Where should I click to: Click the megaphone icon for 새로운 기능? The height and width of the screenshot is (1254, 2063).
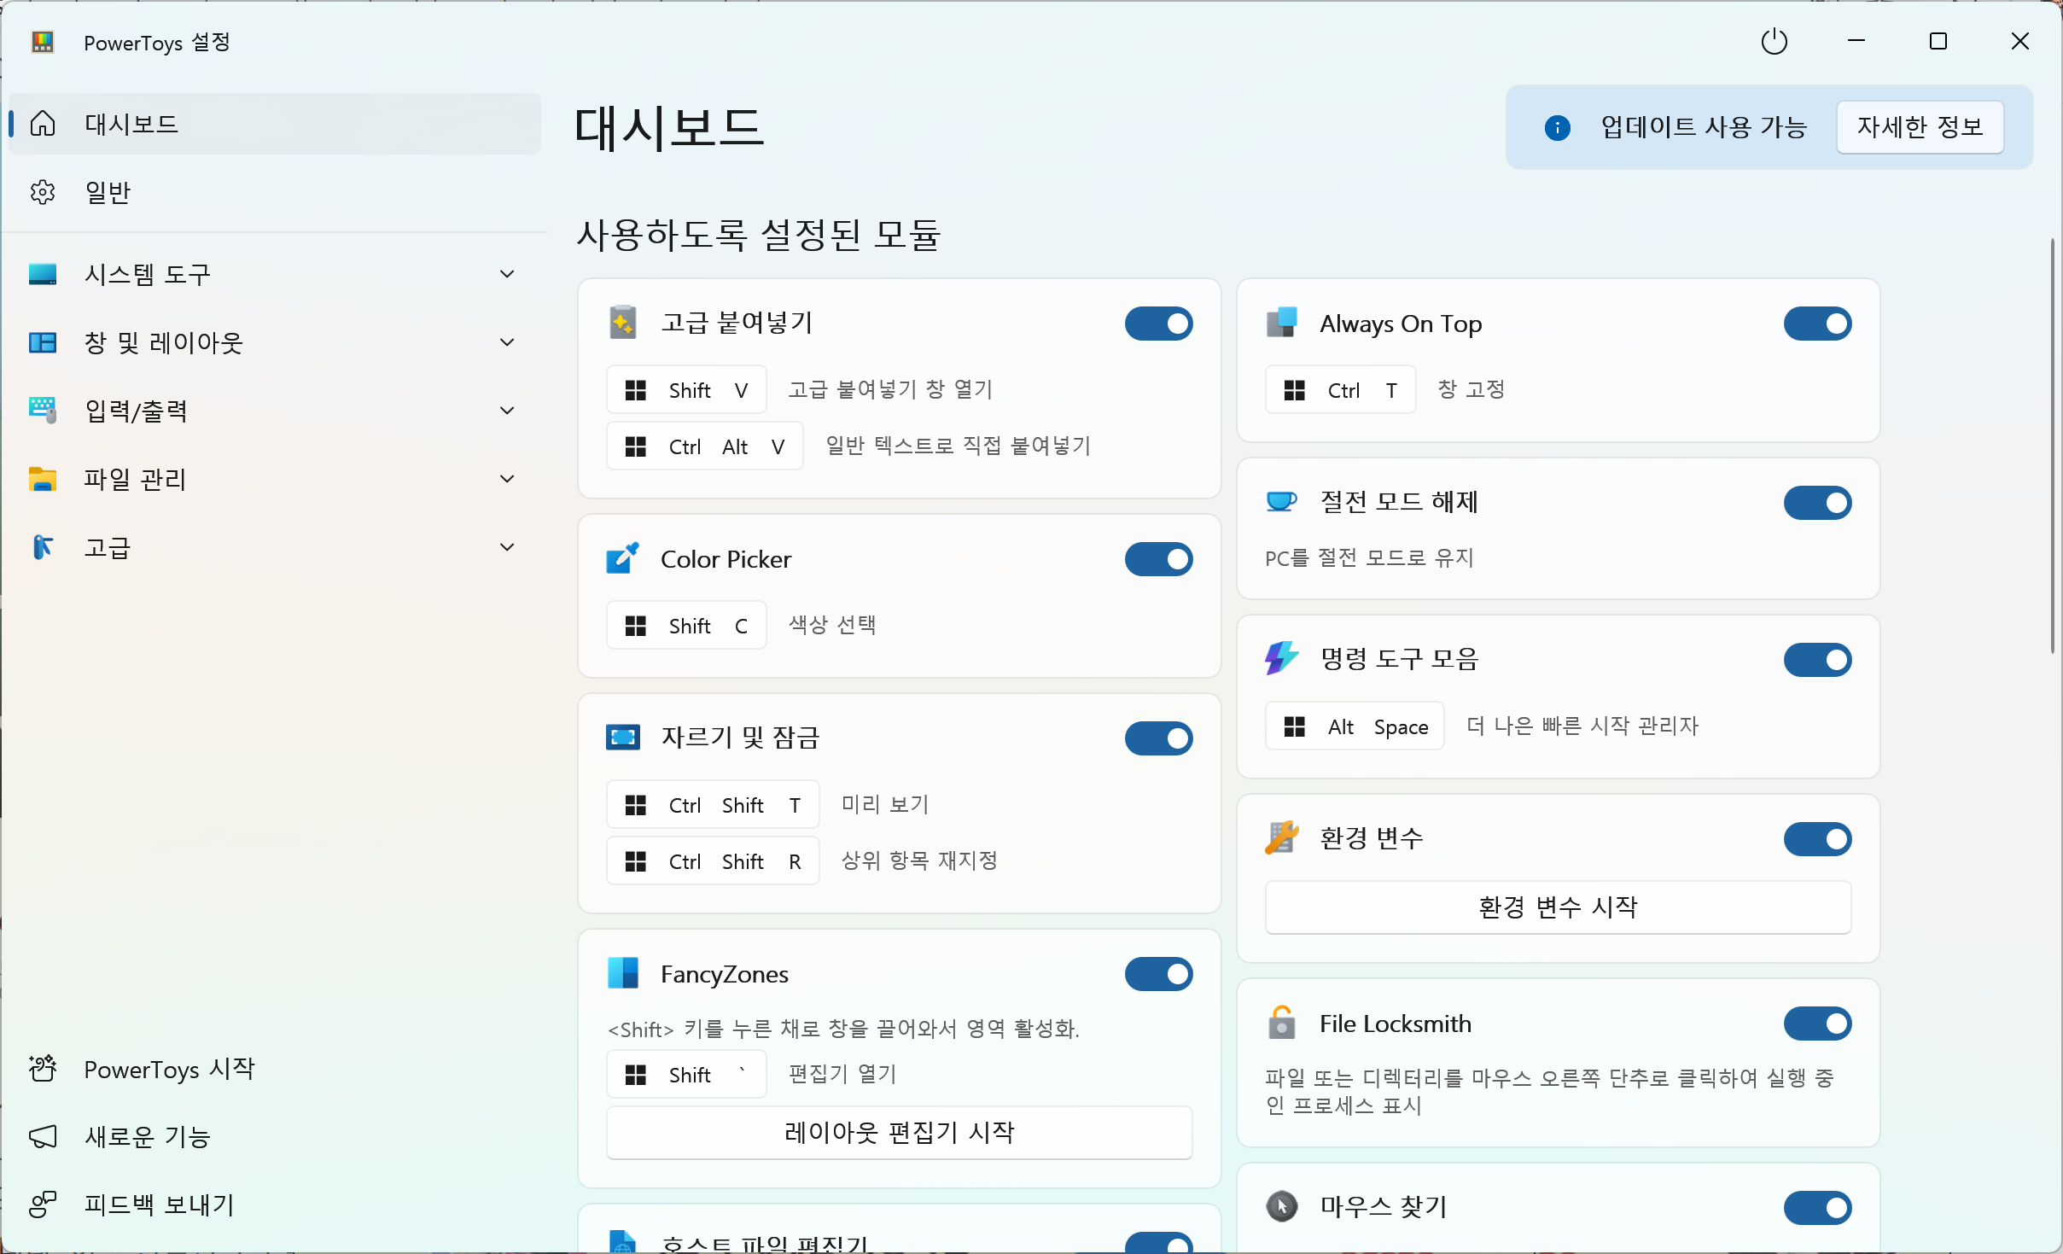click(43, 1136)
